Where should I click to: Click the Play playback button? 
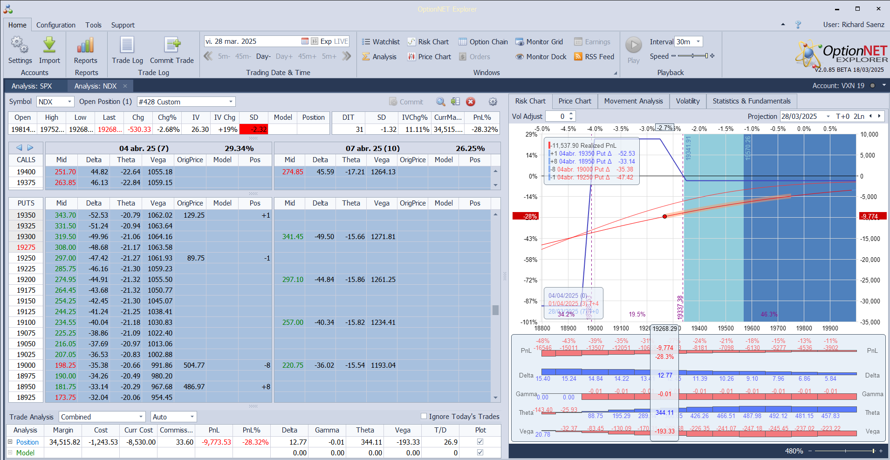[633, 50]
